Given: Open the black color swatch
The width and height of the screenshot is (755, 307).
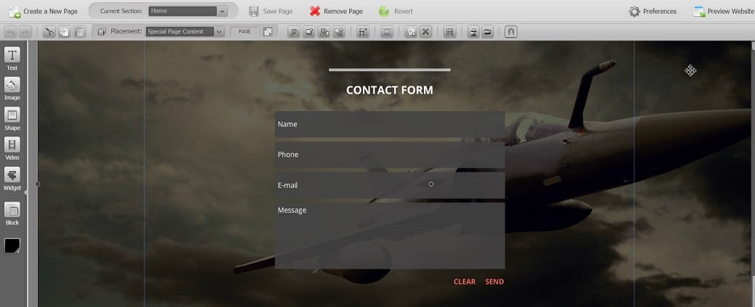Looking at the screenshot, I should 12,246.
